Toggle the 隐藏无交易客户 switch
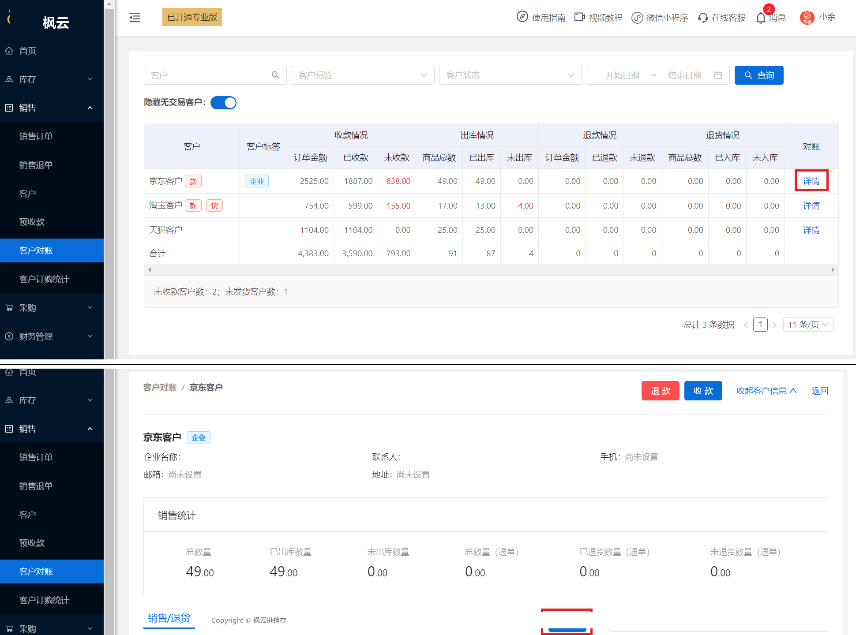The height and width of the screenshot is (635, 856). coord(223,103)
